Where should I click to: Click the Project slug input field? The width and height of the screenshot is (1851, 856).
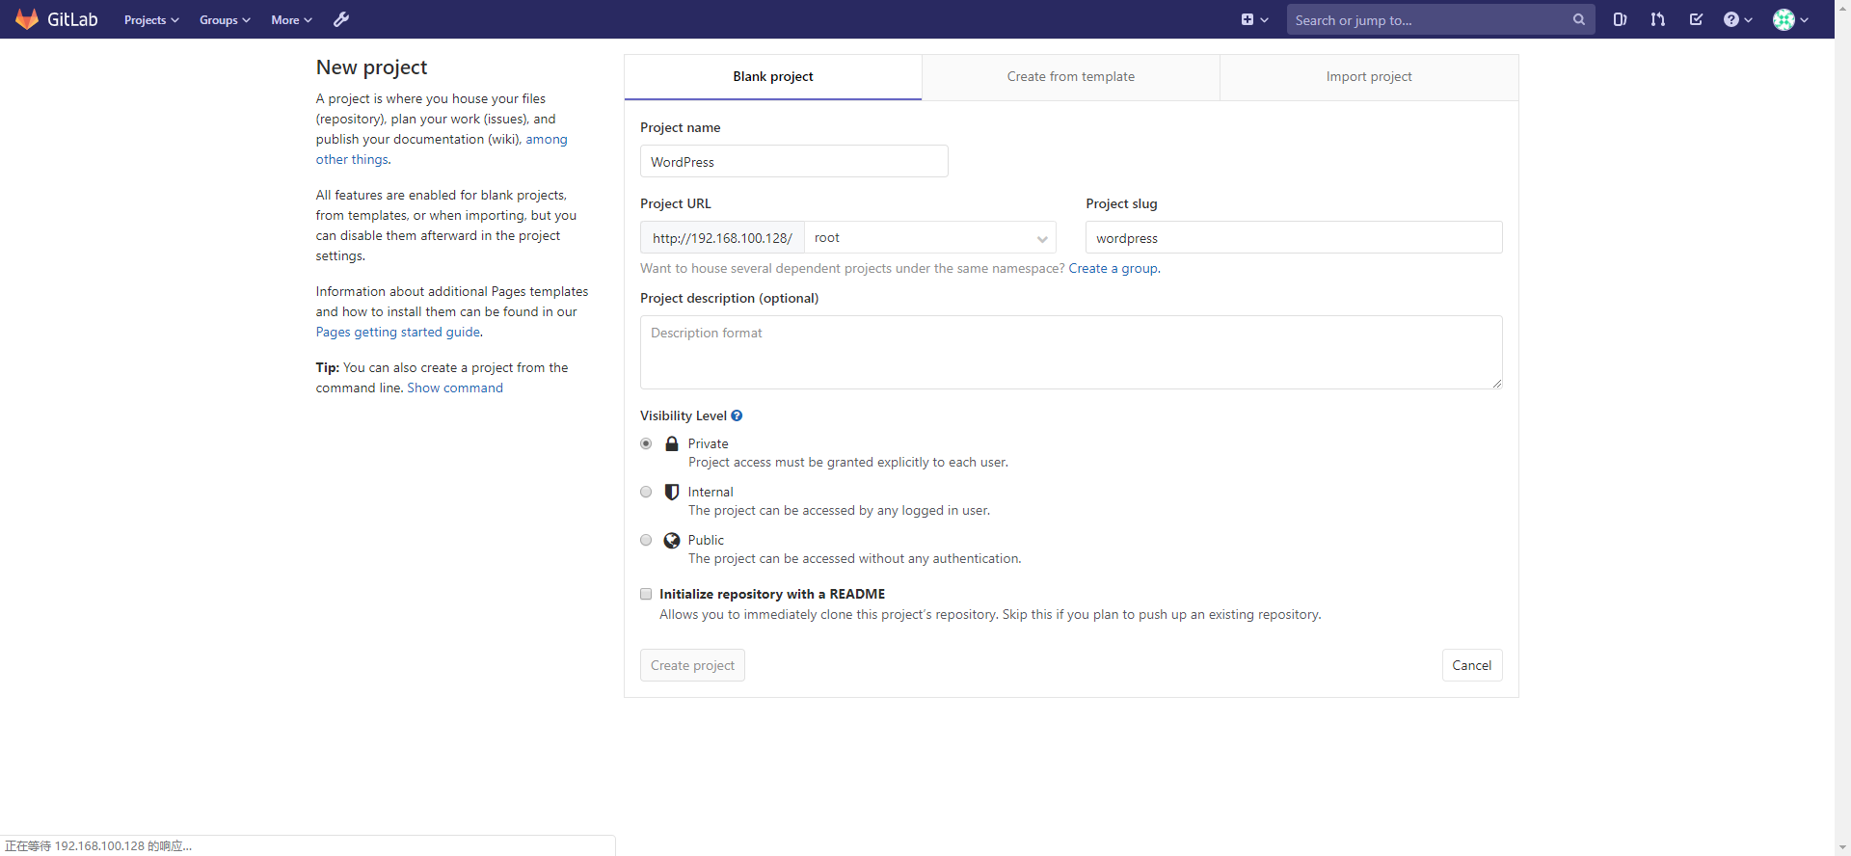click(1294, 237)
